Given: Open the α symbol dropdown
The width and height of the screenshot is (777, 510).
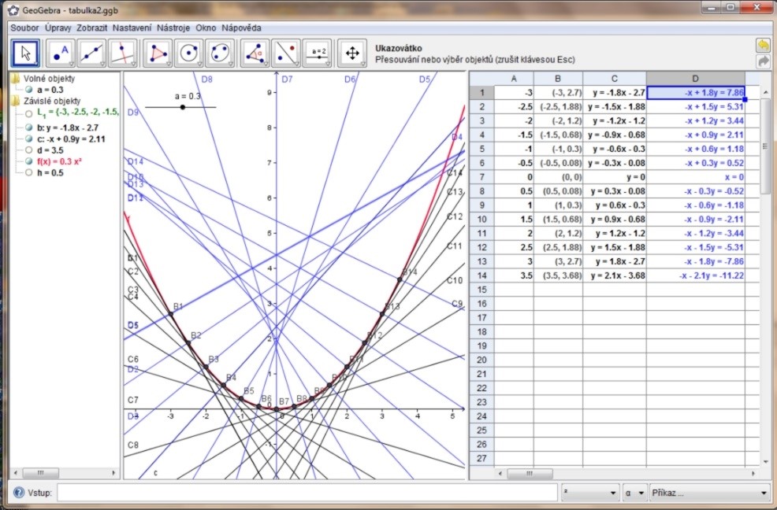Looking at the screenshot, I should coord(634,493).
